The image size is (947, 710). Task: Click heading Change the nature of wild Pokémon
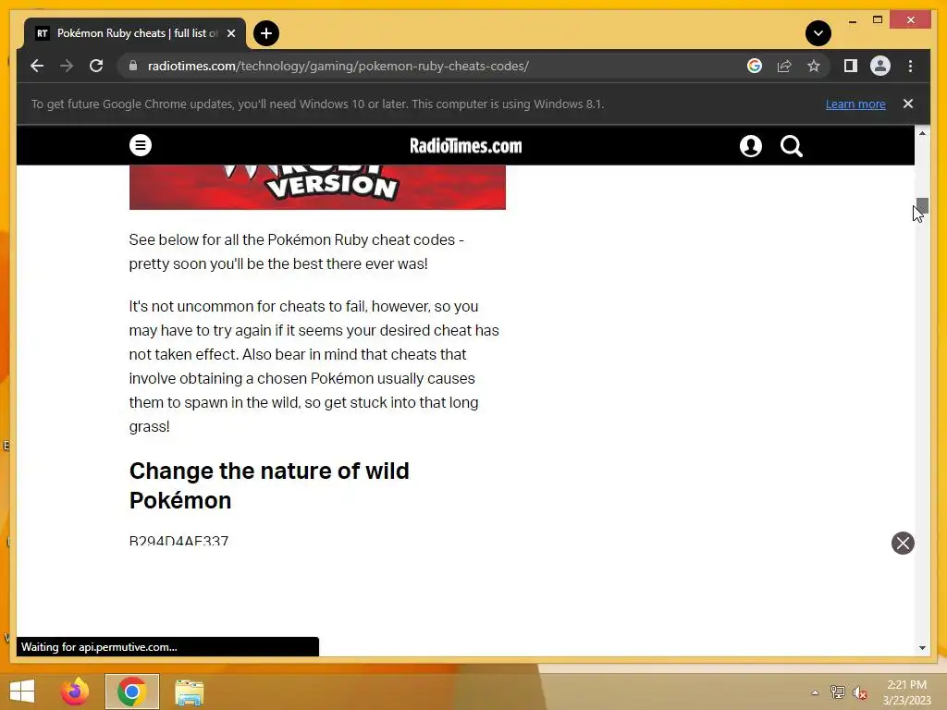[x=269, y=485]
